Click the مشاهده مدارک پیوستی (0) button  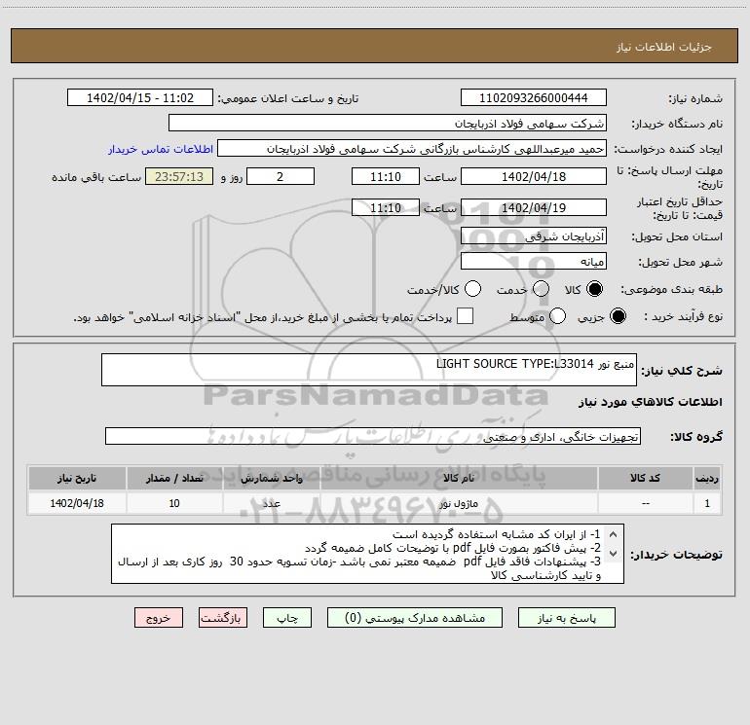coord(415,618)
